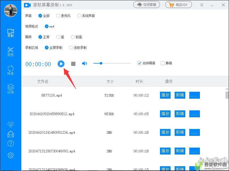
Task: Click the 操作 column header
Action: tap(169, 81)
